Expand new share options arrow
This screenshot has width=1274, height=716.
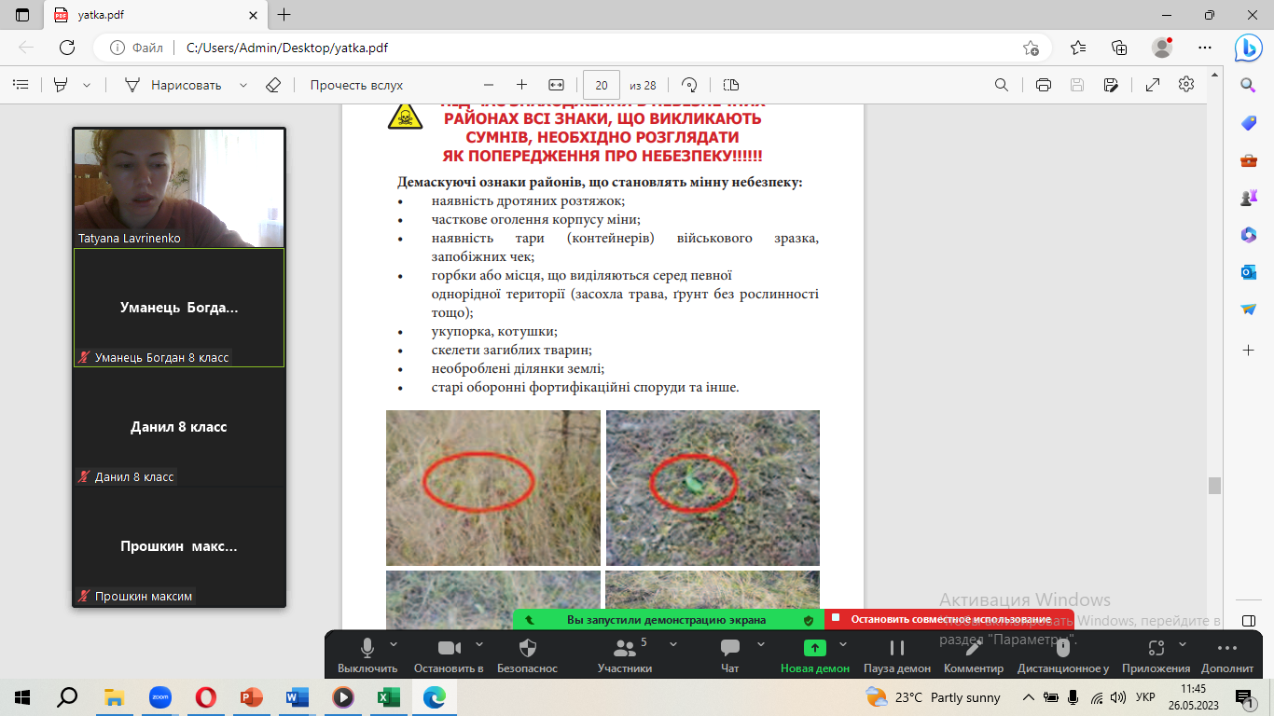(x=843, y=643)
